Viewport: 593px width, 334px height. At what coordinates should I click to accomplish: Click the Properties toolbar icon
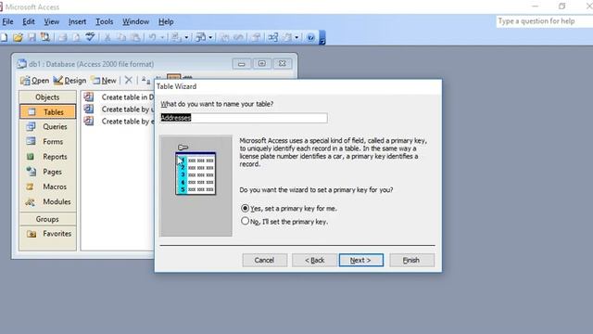click(256, 37)
